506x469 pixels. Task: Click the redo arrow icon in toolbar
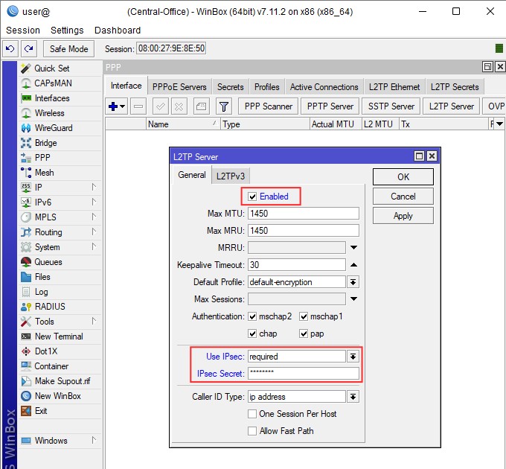[28, 48]
